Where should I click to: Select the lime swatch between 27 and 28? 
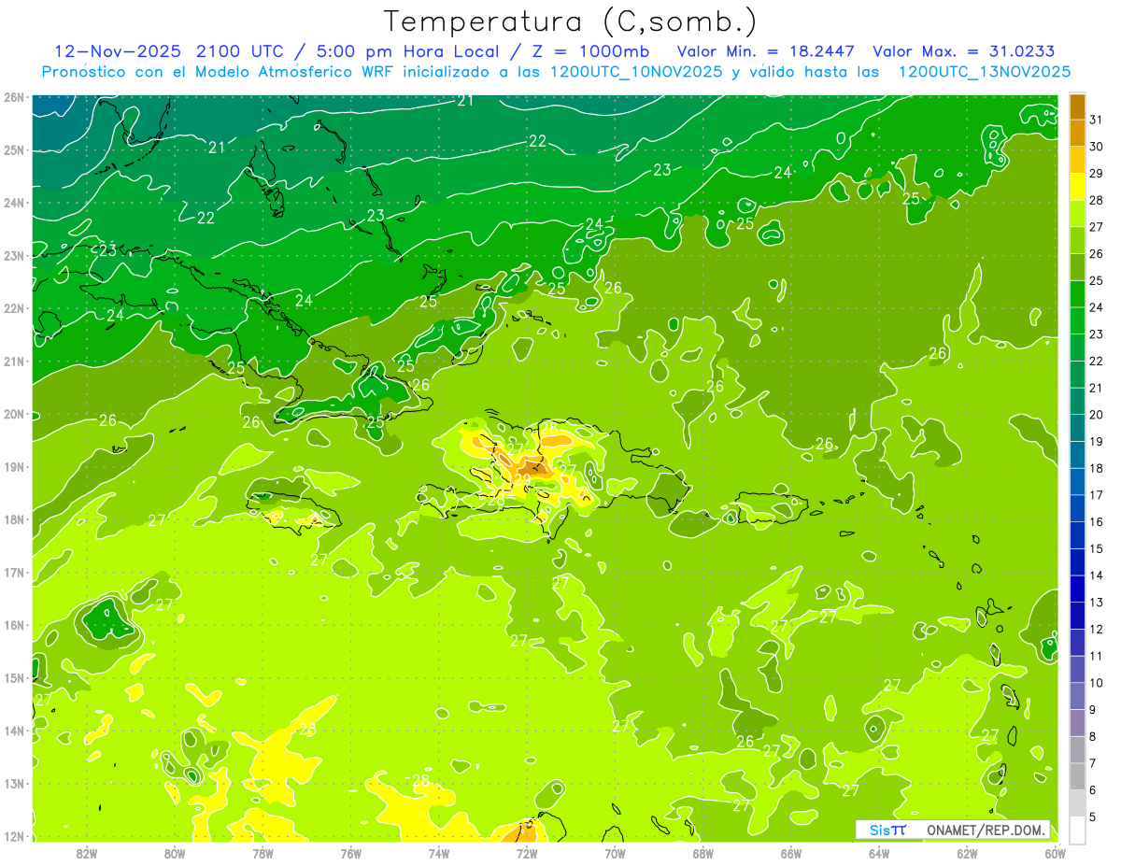pyautogui.click(x=1077, y=214)
